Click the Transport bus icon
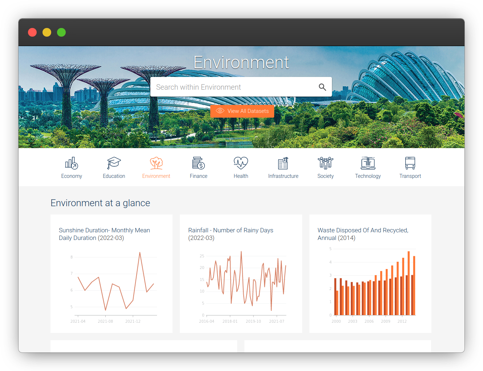Image resolution: width=483 pixels, height=371 pixels. point(410,163)
